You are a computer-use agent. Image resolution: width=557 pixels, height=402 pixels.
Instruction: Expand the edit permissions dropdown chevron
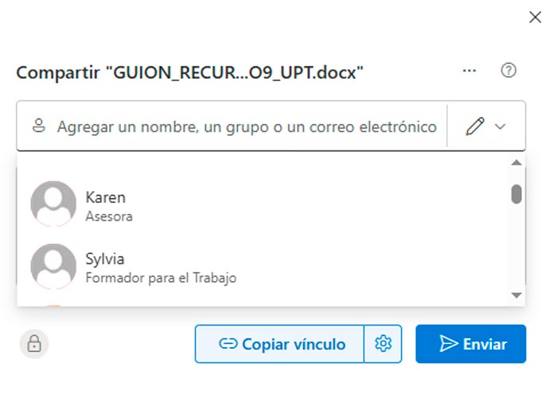(x=501, y=127)
